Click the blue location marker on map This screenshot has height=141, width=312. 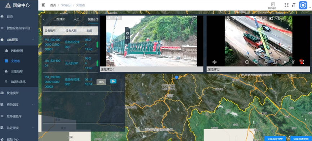pyautogui.click(x=176, y=77)
